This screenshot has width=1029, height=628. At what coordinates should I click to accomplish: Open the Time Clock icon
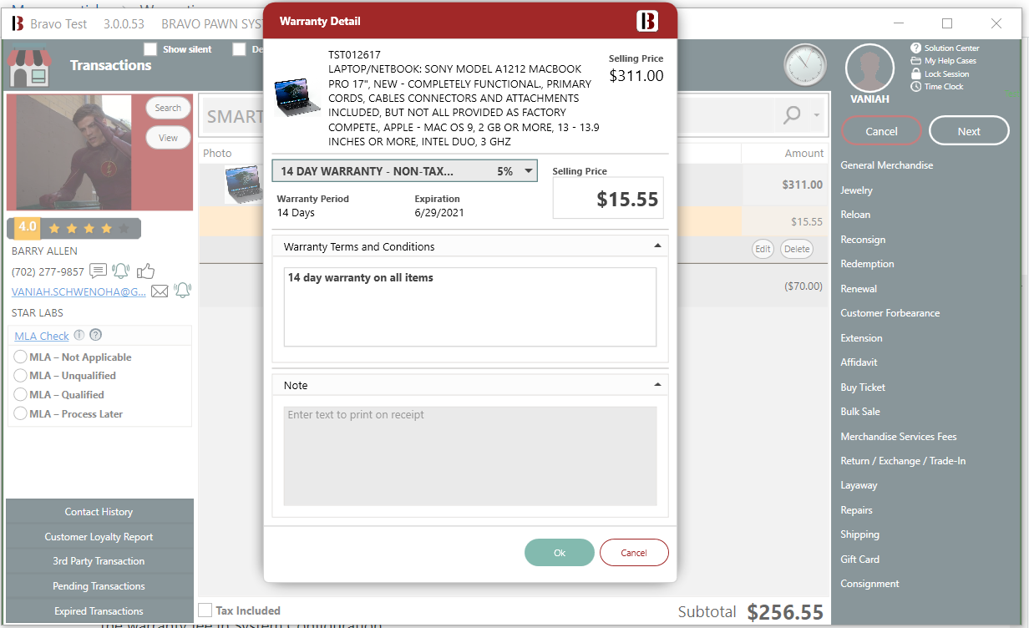[x=916, y=86]
